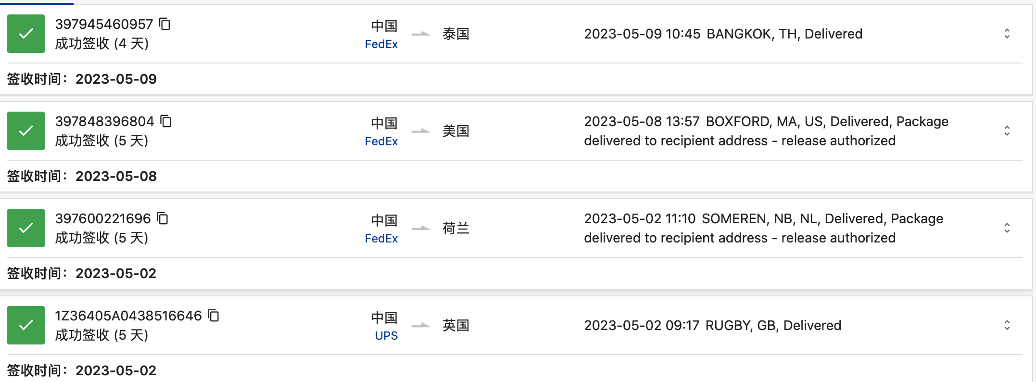Copy tracking number 397945460957
Image resolution: width=1036 pixels, height=382 pixels.
[165, 24]
